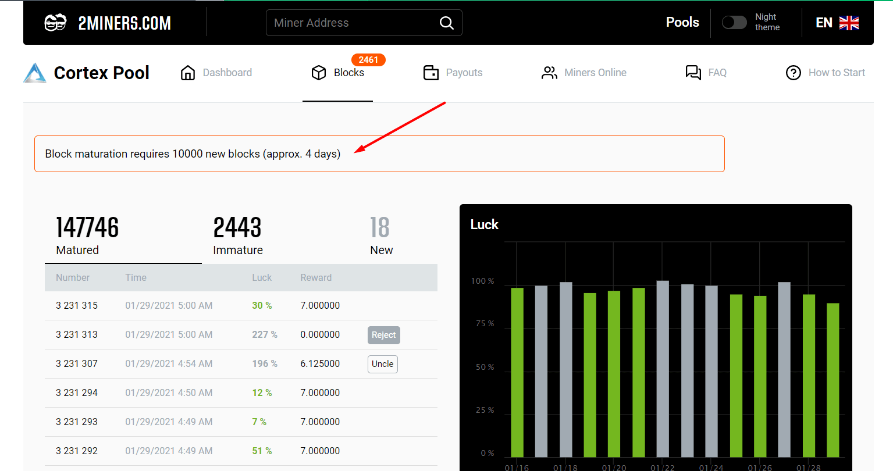Click the 2461 badge above Blocks
This screenshot has height=471, width=893.
pyautogui.click(x=368, y=60)
